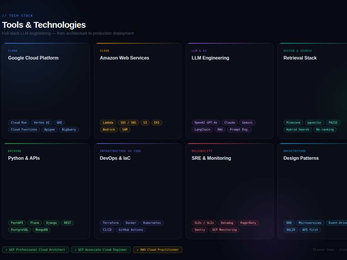This screenshot has width=347, height=260.
Task: Click the VECTOR & SEARCH category label
Action: coord(297,51)
